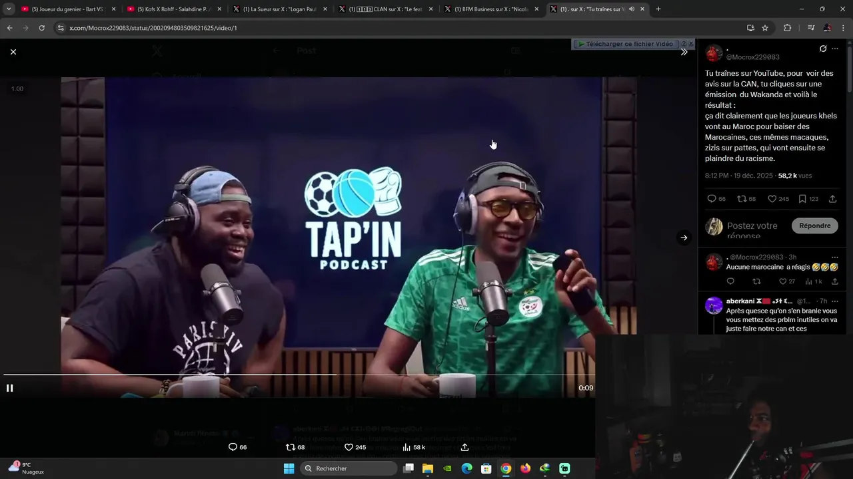Viewport: 853px width, 479px height.
Task: Install page as app icon in address bar
Action: (750, 28)
